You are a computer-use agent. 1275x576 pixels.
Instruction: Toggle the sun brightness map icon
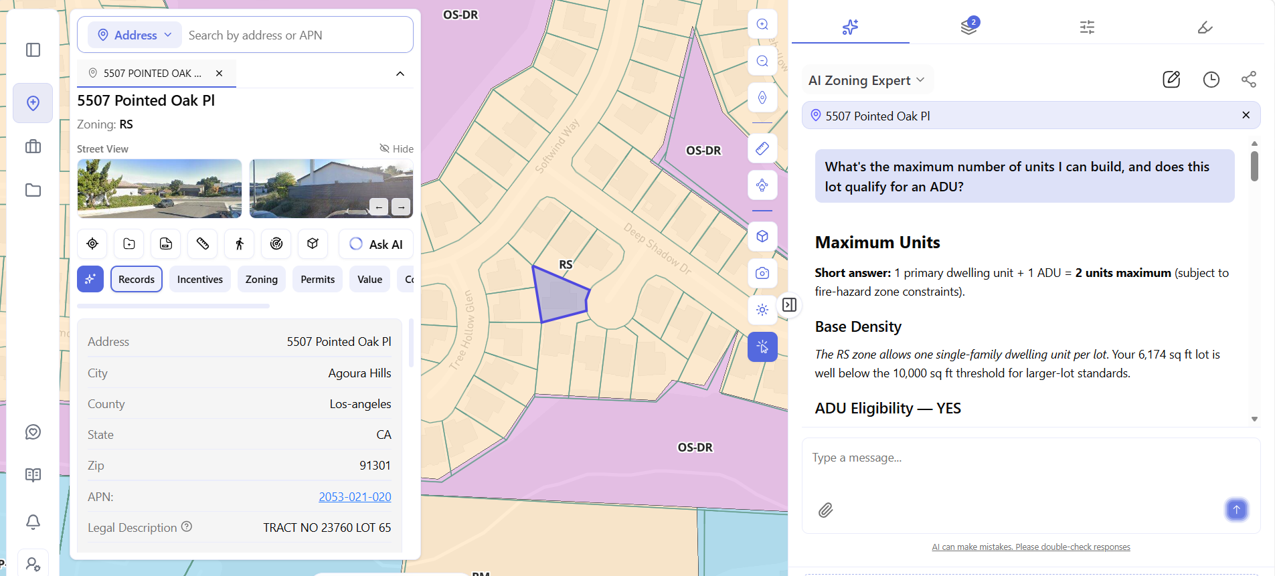762,310
